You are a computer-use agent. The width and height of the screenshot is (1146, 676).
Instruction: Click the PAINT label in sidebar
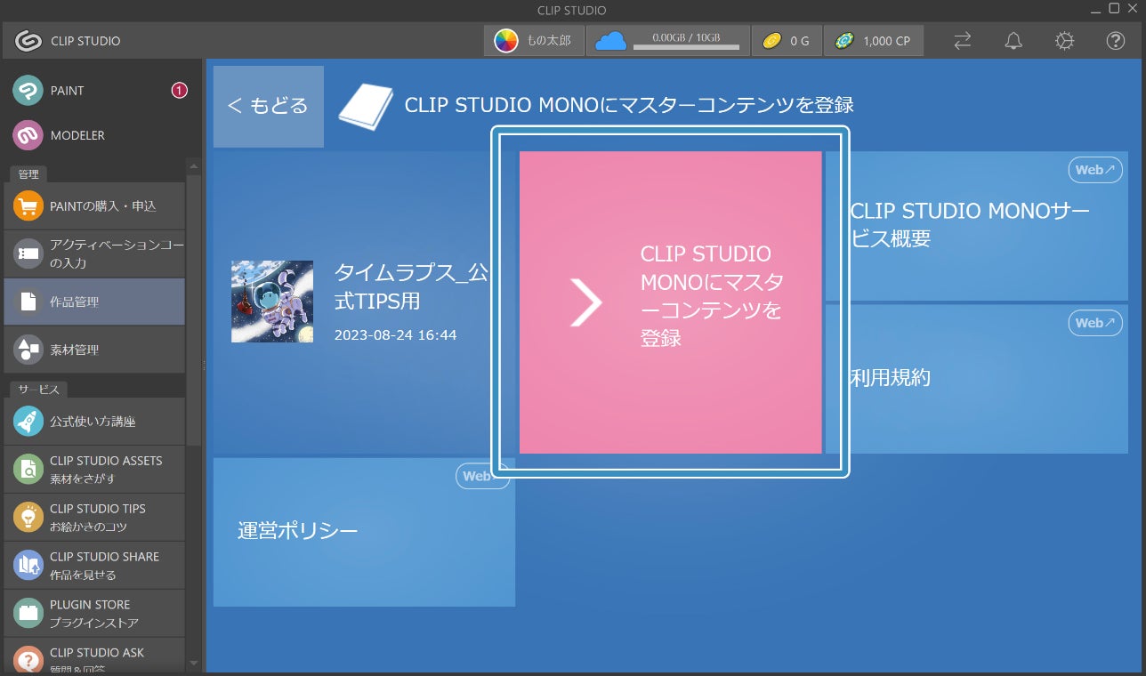click(68, 91)
